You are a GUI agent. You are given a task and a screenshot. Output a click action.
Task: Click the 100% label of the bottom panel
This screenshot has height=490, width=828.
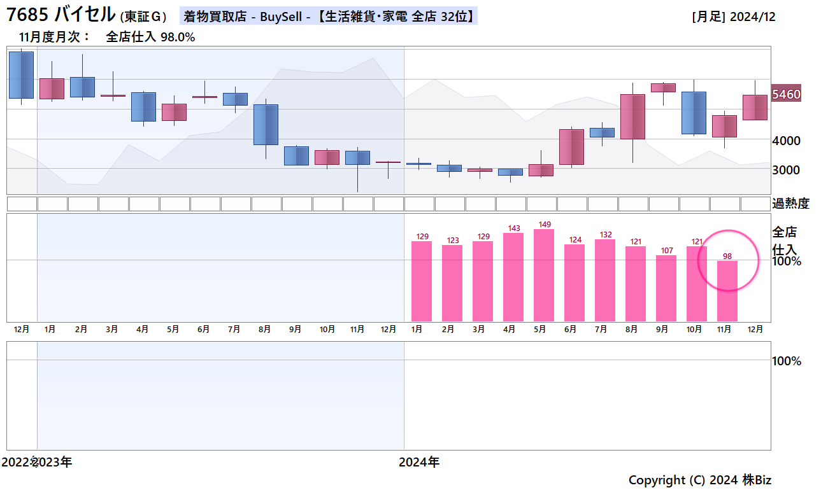coord(787,361)
